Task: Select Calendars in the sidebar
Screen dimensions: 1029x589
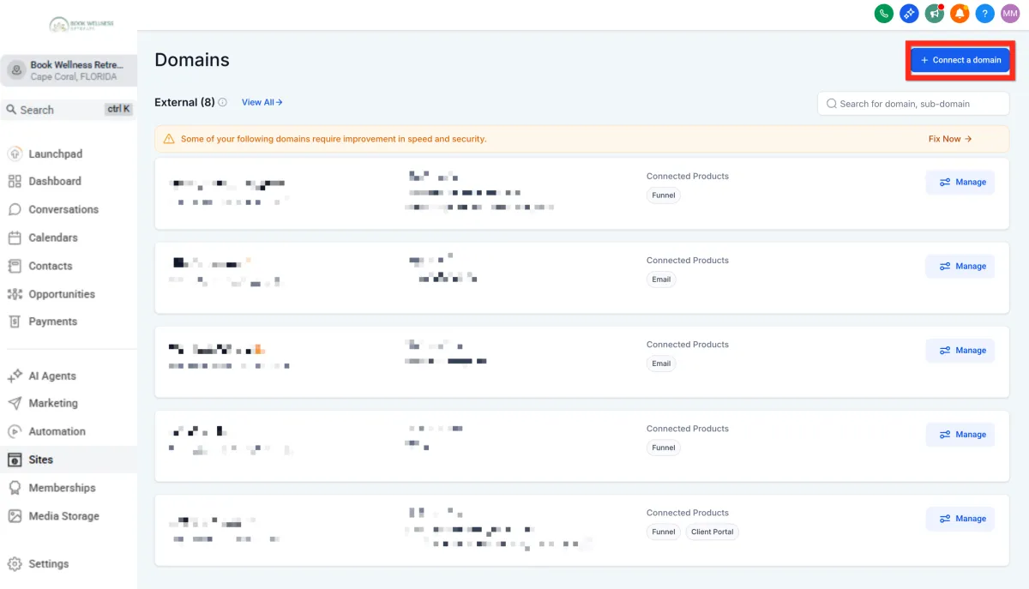Action: pyautogui.click(x=52, y=237)
